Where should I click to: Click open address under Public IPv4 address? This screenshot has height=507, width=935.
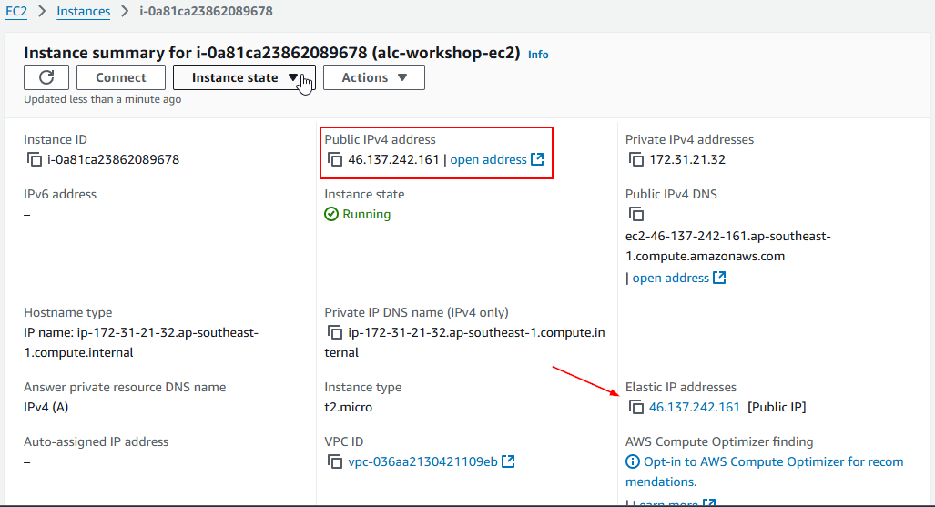coord(489,160)
